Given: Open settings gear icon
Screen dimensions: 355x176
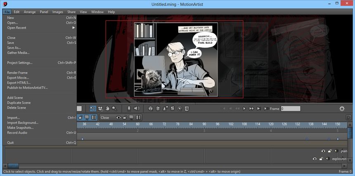Looking at the screenshot, I should pyautogui.click(x=342, y=109).
